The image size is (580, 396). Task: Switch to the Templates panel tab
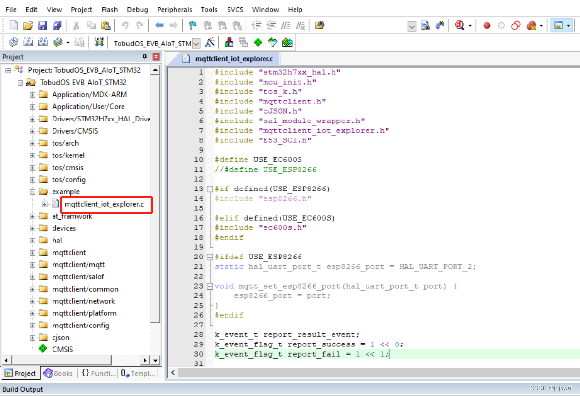point(138,373)
